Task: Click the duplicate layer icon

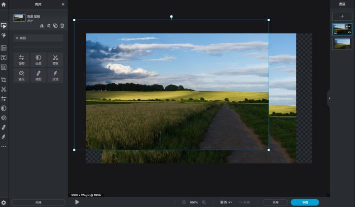Action: (x=55, y=25)
